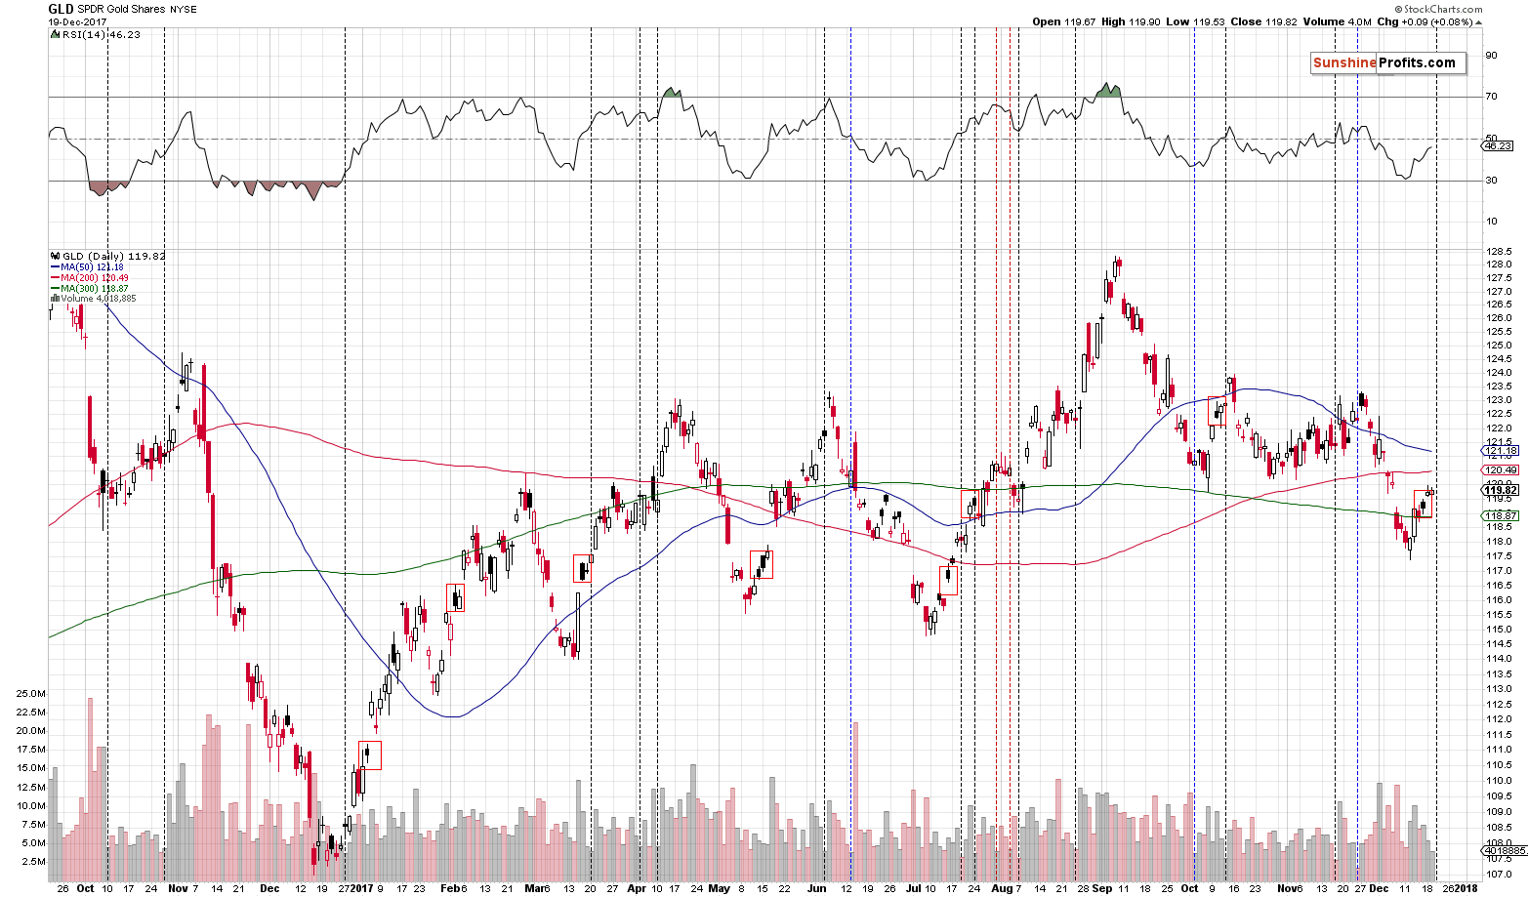The image size is (1528, 897).
Task: Click the 90 level on RSI axis
Action: pos(1491,56)
